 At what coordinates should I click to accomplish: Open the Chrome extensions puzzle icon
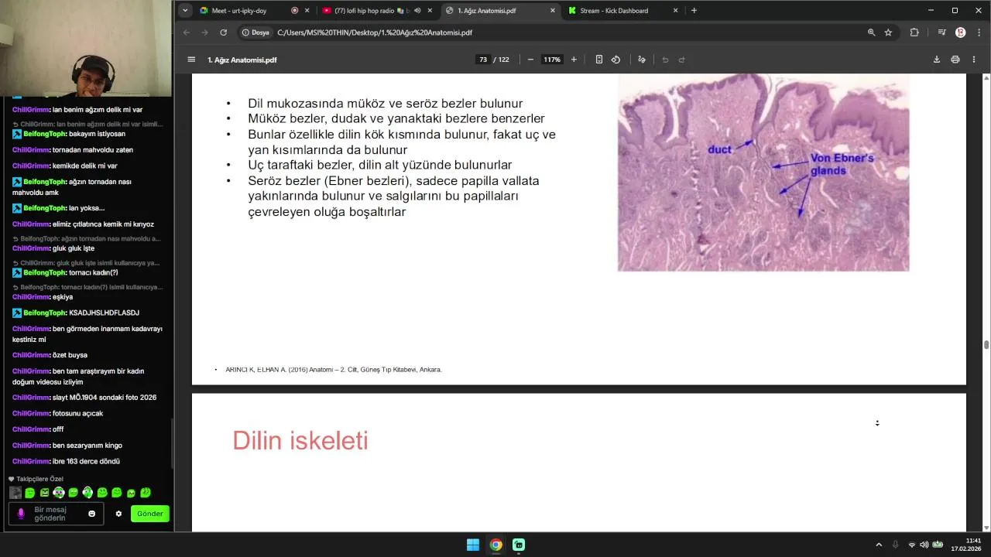point(914,32)
